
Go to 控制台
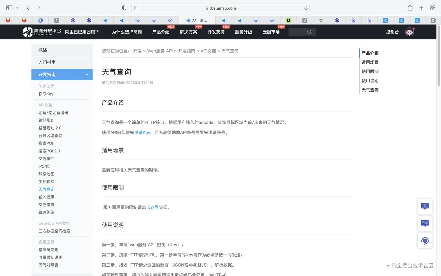click(392, 32)
